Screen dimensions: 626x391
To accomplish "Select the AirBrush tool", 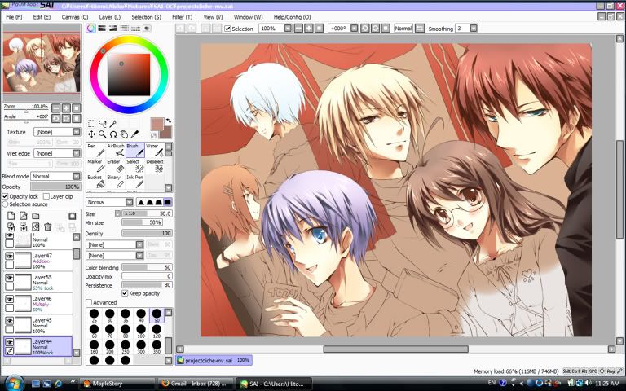I will coord(116,150).
